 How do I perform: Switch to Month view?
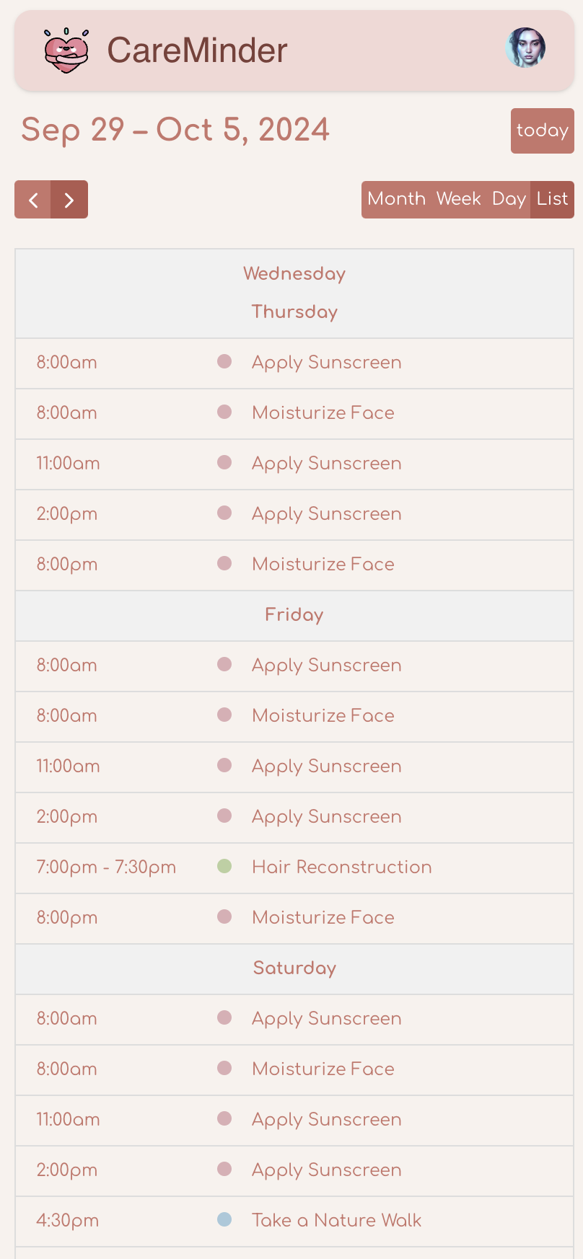coord(396,199)
